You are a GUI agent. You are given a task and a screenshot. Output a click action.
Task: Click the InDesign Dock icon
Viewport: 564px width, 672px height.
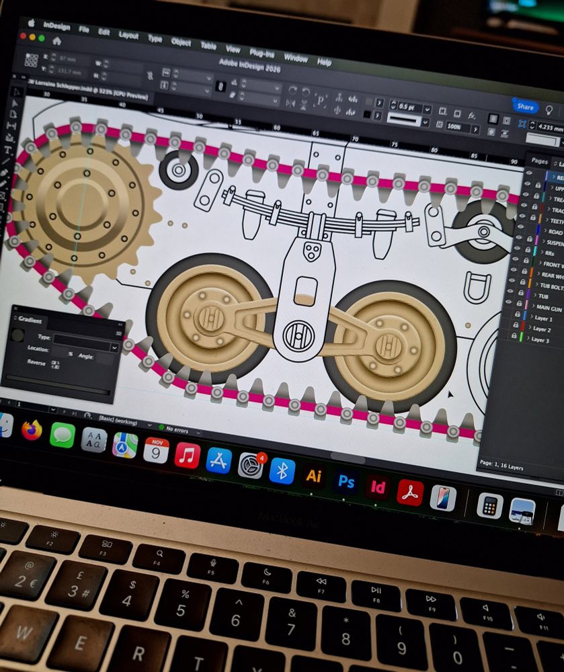click(x=378, y=487)
